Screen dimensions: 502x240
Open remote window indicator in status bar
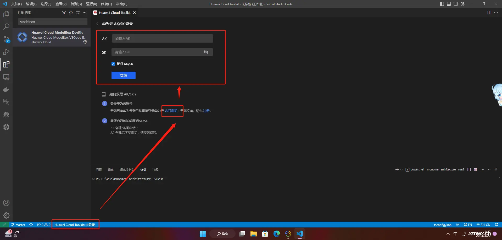pos(4,225)
